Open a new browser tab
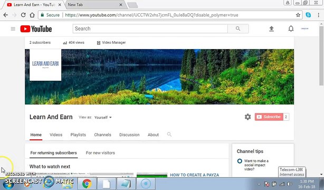 (132, 5)
